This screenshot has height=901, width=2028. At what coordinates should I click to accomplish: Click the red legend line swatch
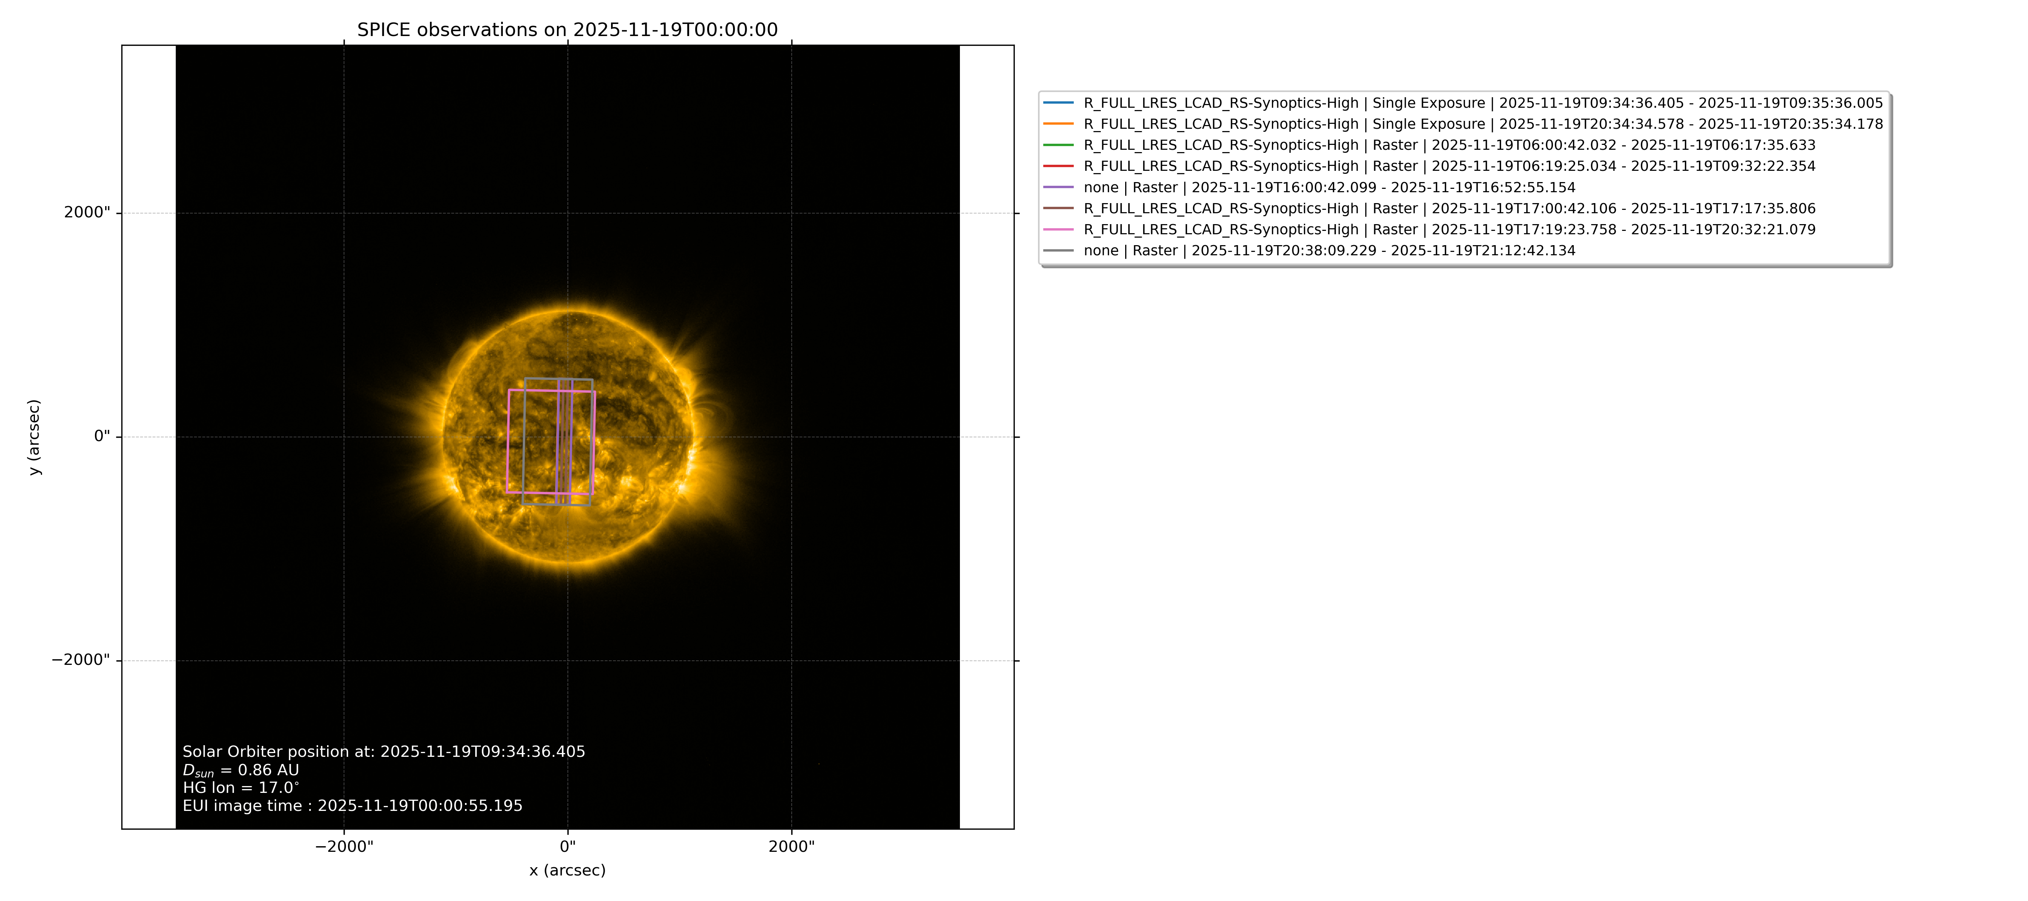click(1058, 166)
